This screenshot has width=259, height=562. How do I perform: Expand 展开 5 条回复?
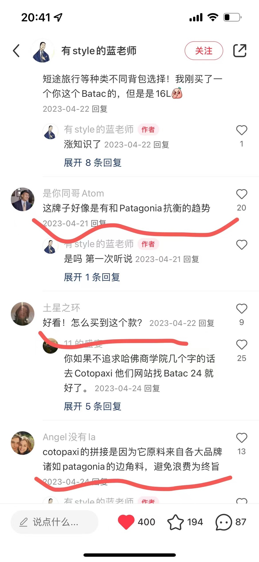click(93, 406)
